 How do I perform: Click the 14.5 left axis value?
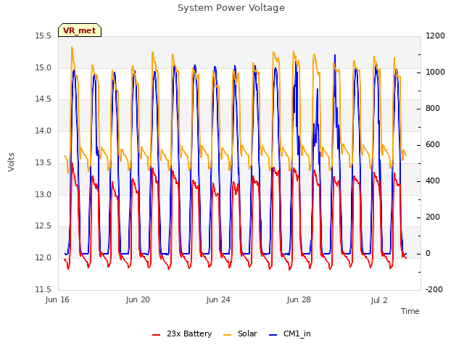point(43,99)
